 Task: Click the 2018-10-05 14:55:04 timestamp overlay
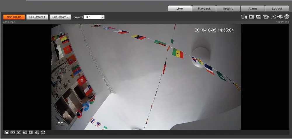click(x=214, y=30)
